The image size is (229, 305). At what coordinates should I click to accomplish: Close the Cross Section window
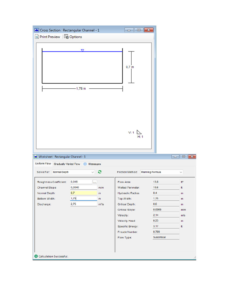point(149,30)
